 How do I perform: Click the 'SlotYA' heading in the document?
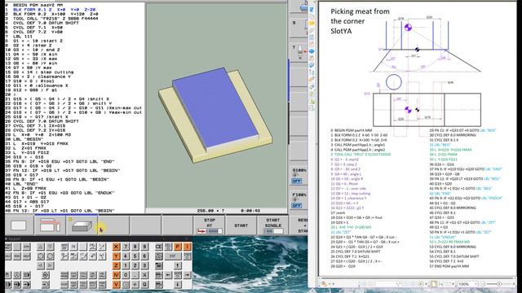tap(341, 31)
